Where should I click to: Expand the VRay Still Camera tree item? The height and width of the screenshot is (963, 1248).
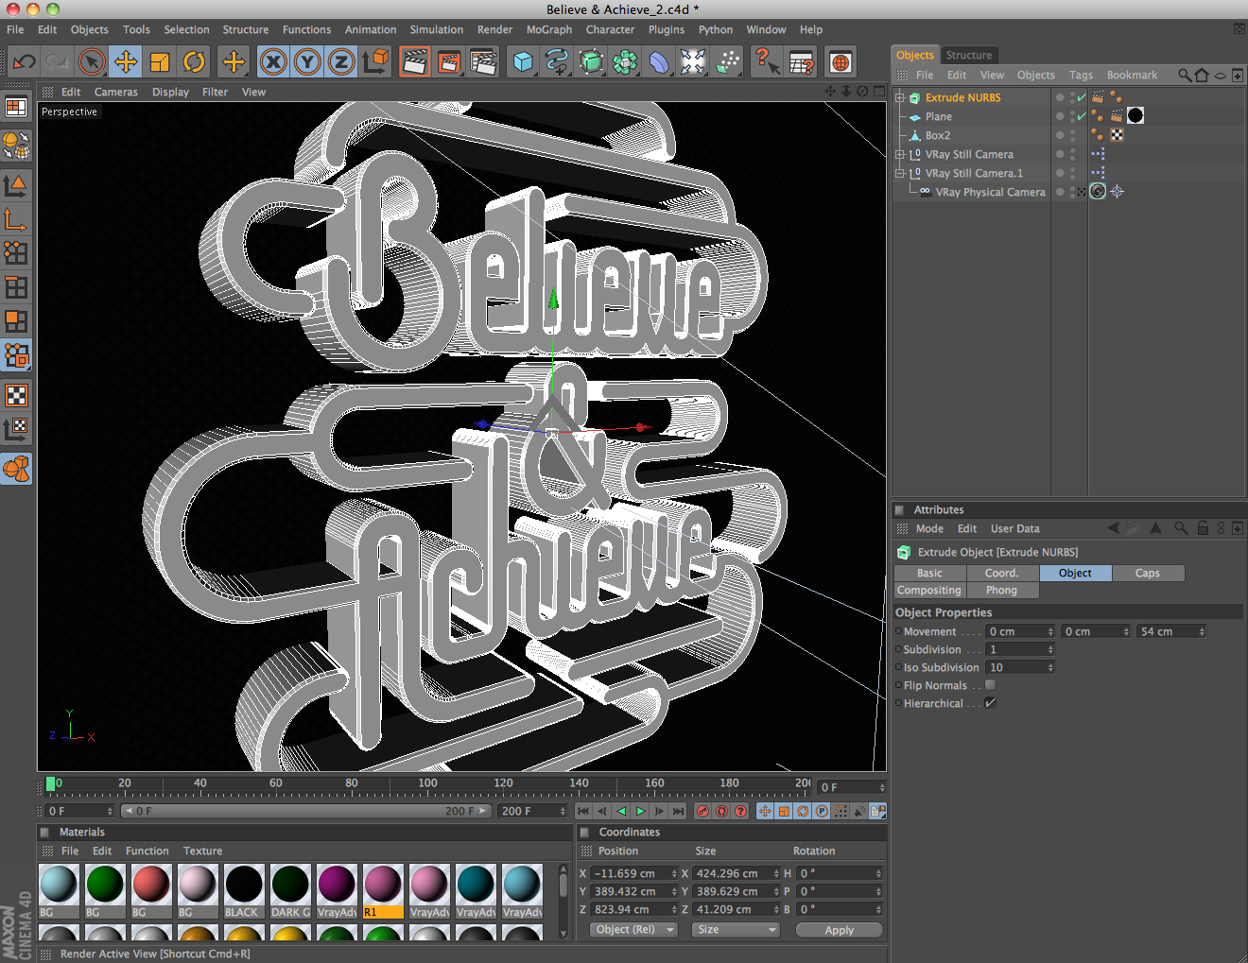(x=900, y=154)
